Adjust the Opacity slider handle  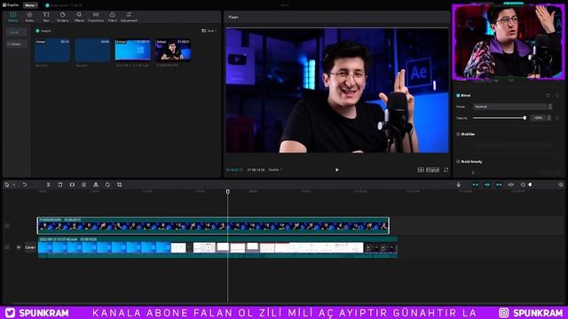pyautogui.click(x=525, y=118)
